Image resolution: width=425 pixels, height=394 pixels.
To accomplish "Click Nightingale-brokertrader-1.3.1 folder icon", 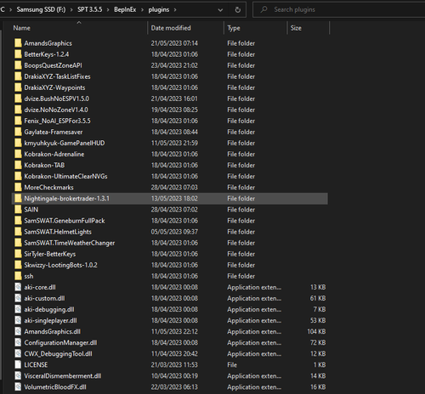I will 18,199.
